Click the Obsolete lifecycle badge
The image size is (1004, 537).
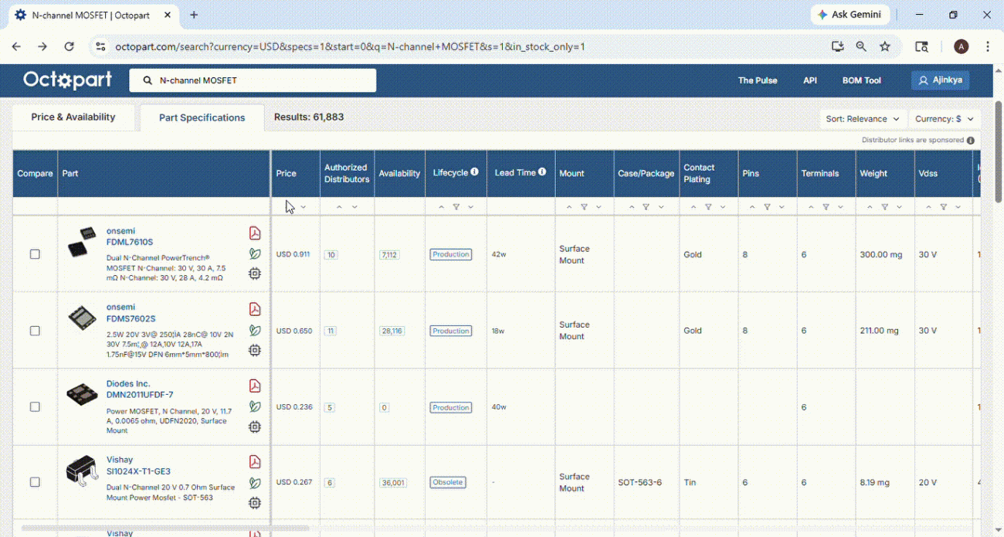coord(448,482)
